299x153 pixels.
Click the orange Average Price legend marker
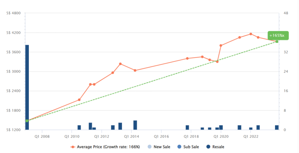(73, 147)
